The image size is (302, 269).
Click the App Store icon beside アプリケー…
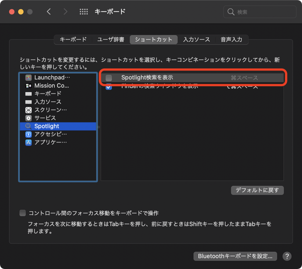(28, 142)
